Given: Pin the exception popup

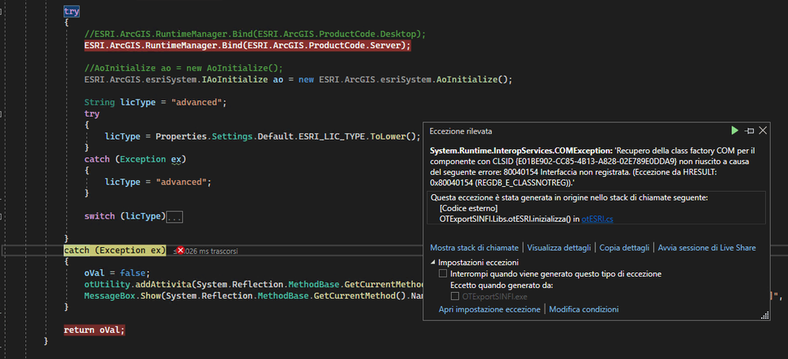Looking at the screenshot, I should (749, 130).
